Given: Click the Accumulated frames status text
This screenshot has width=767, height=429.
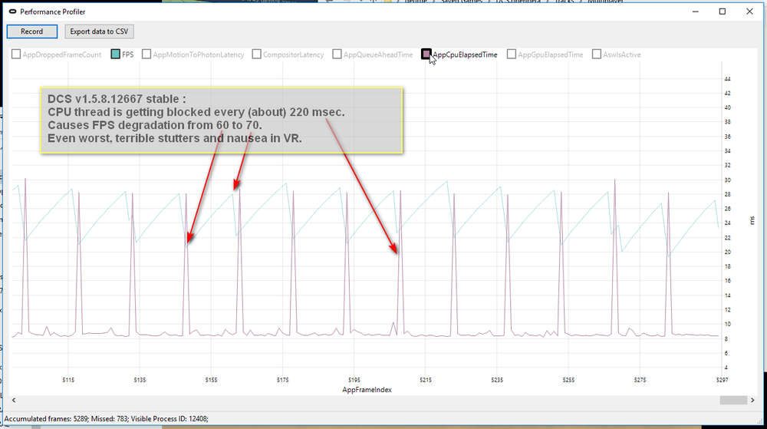Looking at the screenshot, I should coord(106,419).
